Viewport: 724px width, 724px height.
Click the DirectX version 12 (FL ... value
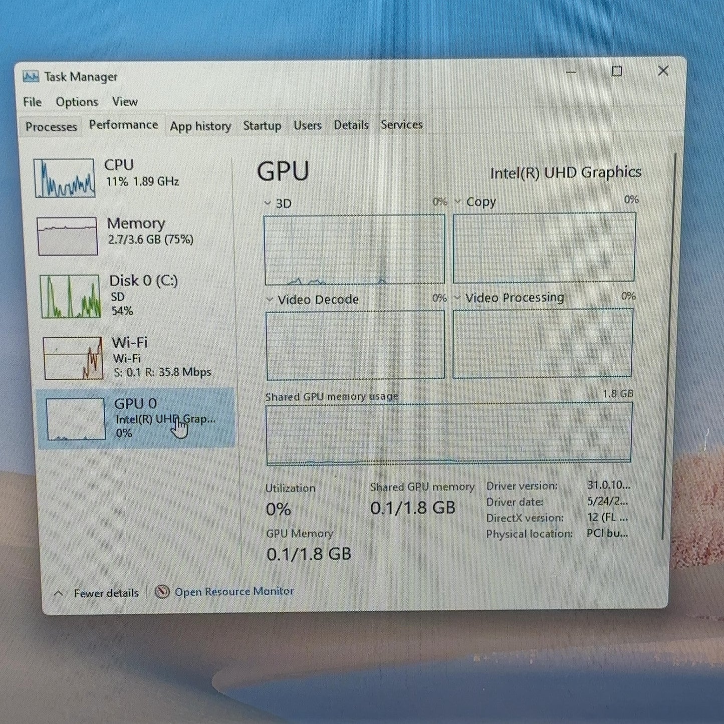tap(607, 517)
